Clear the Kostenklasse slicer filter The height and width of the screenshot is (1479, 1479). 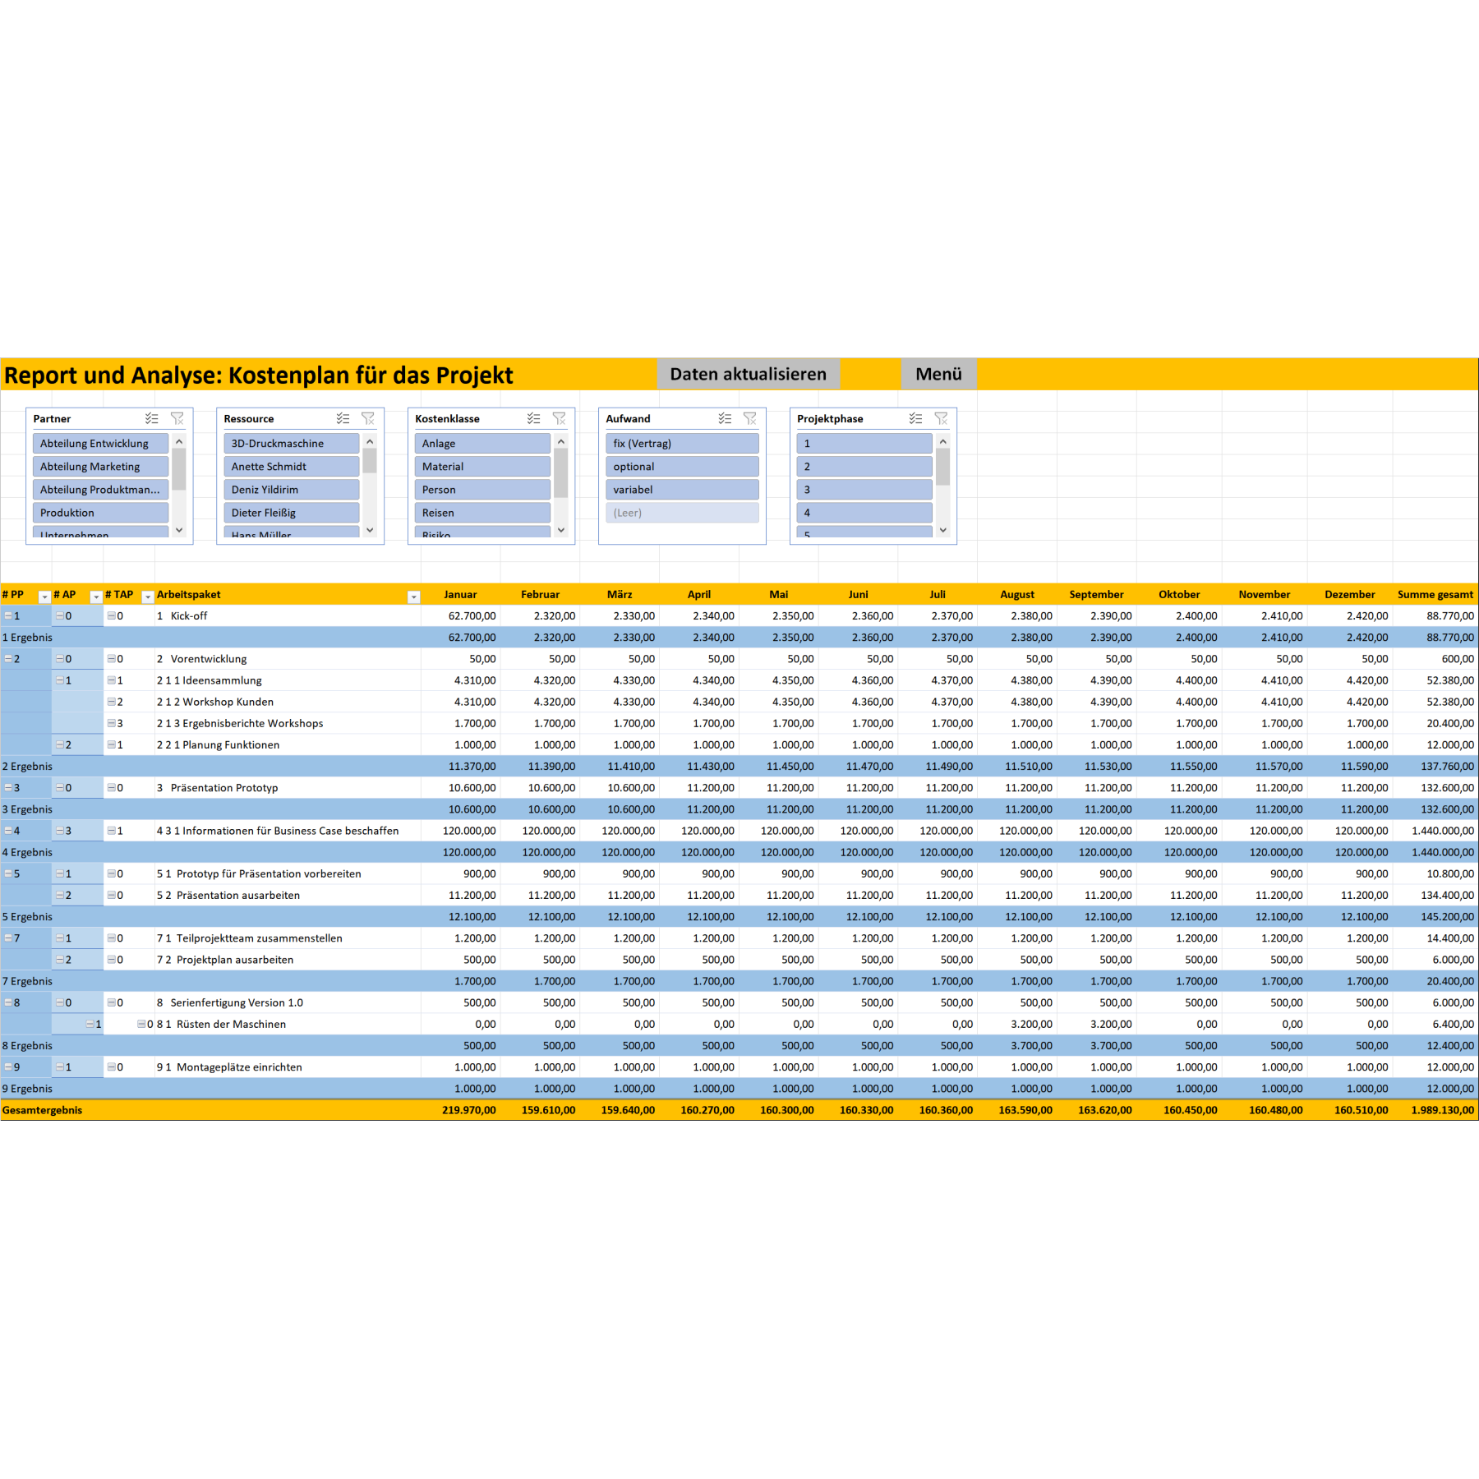point(560,418)
